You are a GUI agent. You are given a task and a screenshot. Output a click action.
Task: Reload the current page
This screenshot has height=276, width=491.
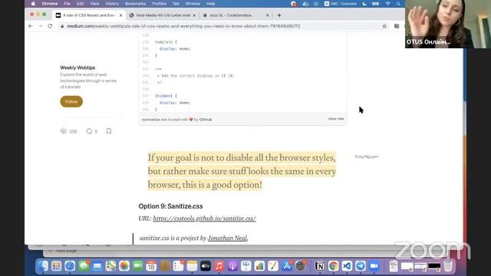click(x=50, y=26)
